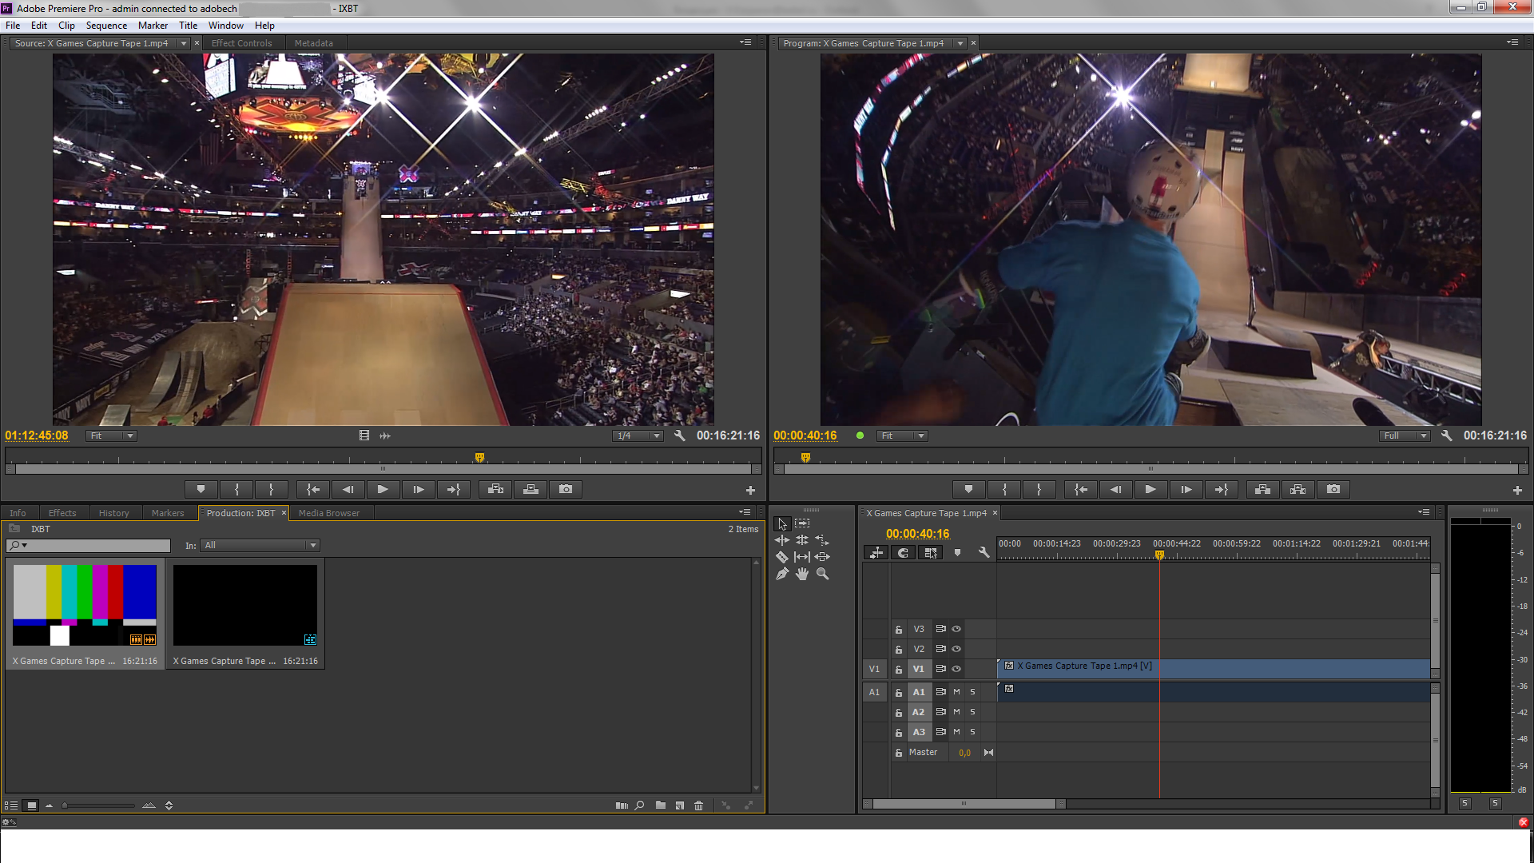Open the Source monitor 1/4 resolution dropdown
The height and width of the screenshot is (863, 1534).
pos(638,435)
